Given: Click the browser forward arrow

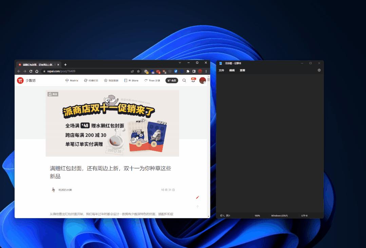Looking at the screenshot, I should (25, 71).
